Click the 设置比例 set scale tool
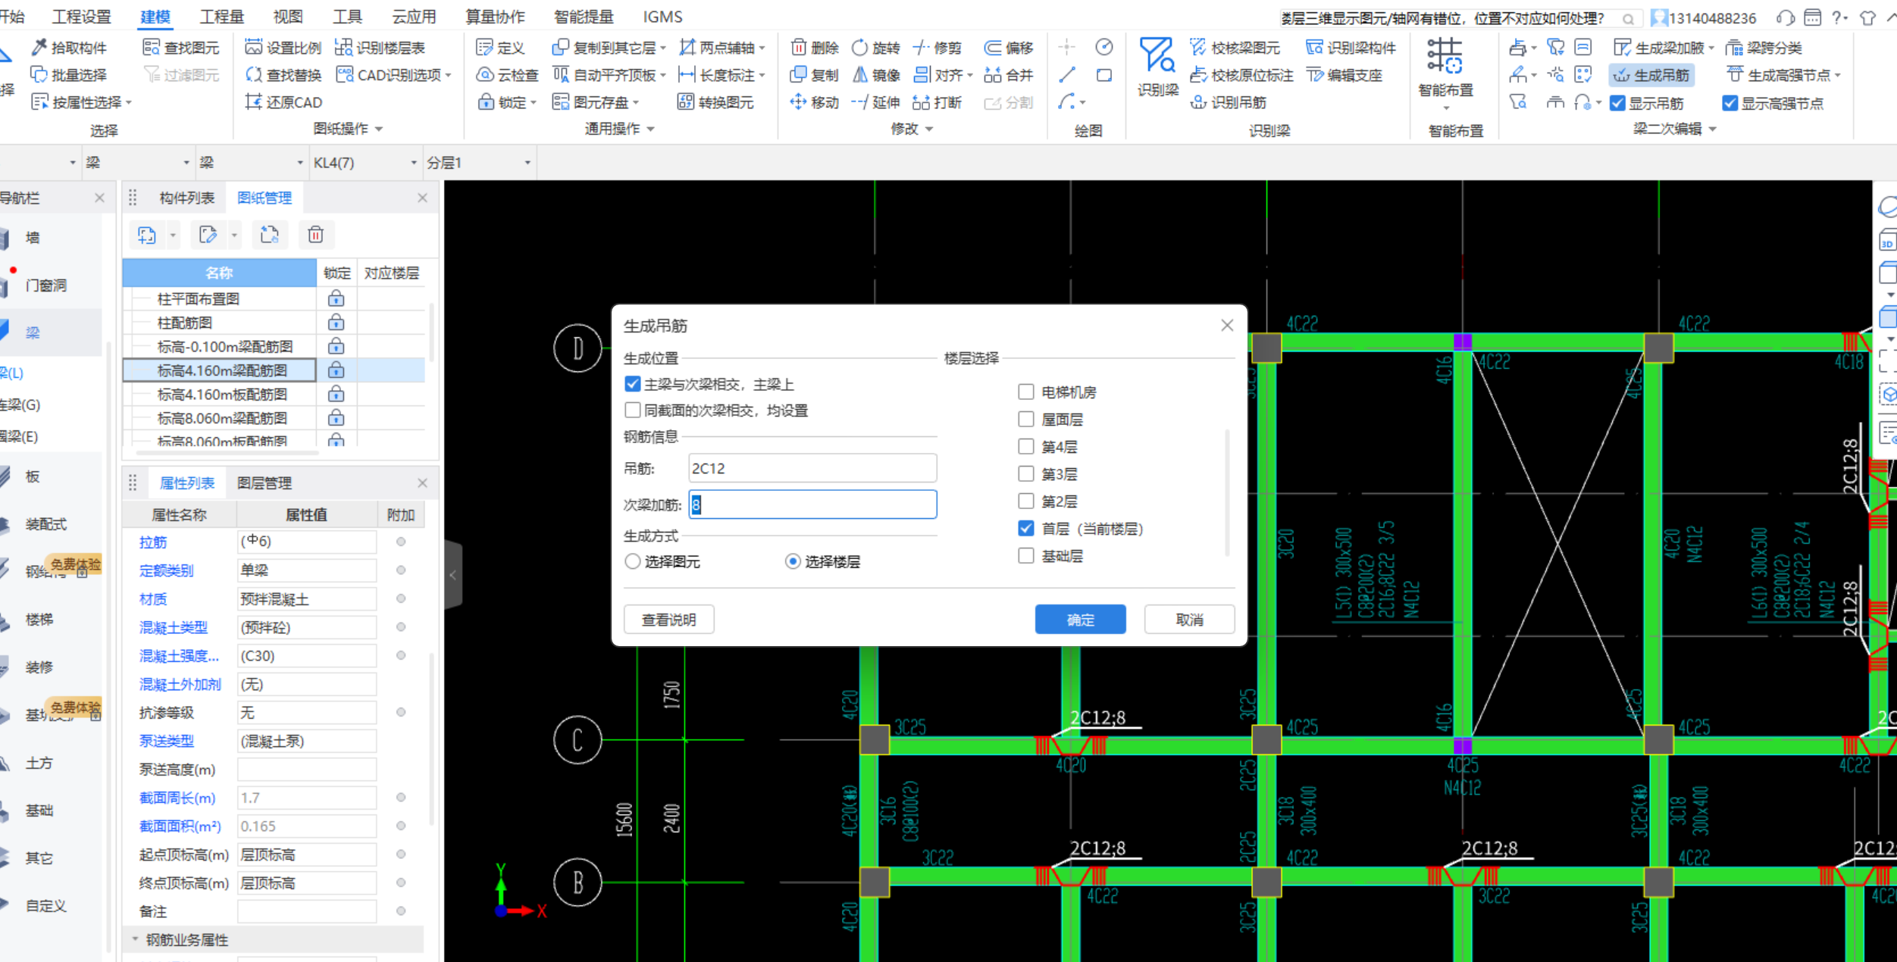 tap(283, 48)
